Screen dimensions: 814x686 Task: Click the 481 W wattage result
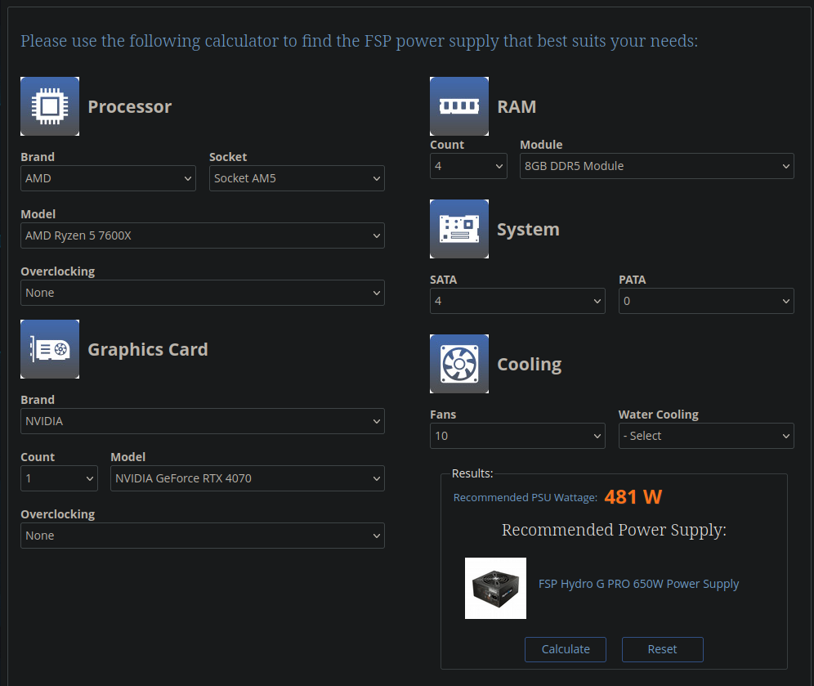coord(633,497)
